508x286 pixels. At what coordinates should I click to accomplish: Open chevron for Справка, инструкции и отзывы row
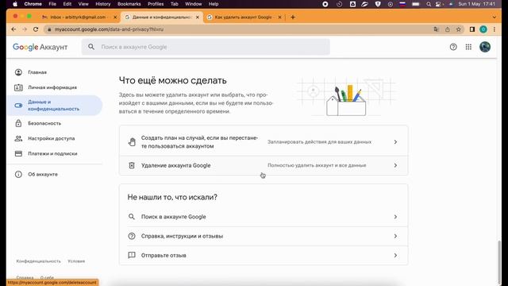(x=395, y=236)
